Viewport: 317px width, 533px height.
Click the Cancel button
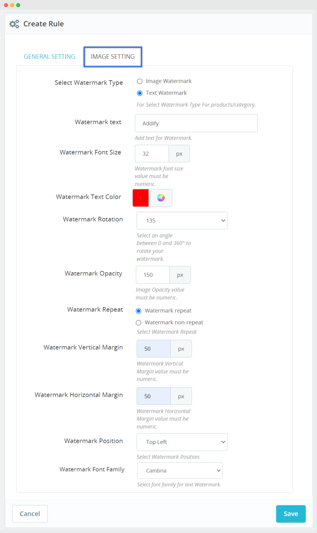30,514
